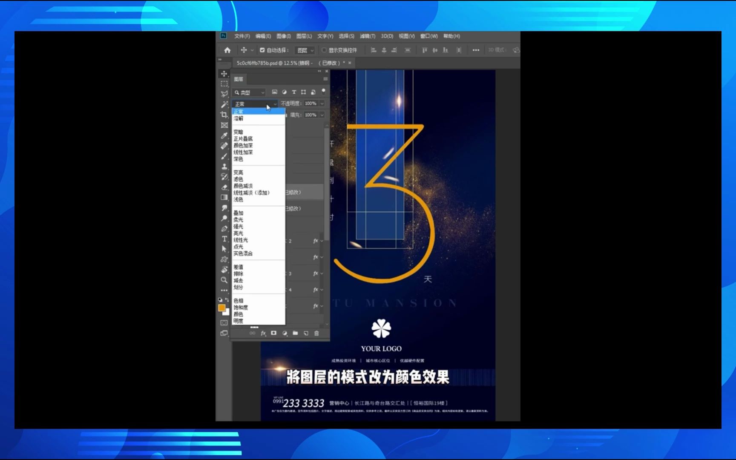The height and width of the screenshot is (460, 736).
Task: Select the Zoom tool
Action: [224, 280]
